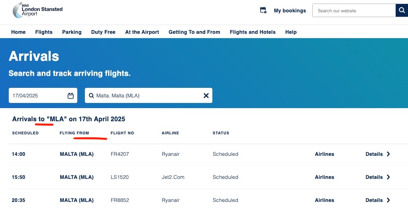Image resolution: width=408 pixels, height=223 pixels.
Task: Open the Flights and Hotels menu
Action: [x=253, y=32]
